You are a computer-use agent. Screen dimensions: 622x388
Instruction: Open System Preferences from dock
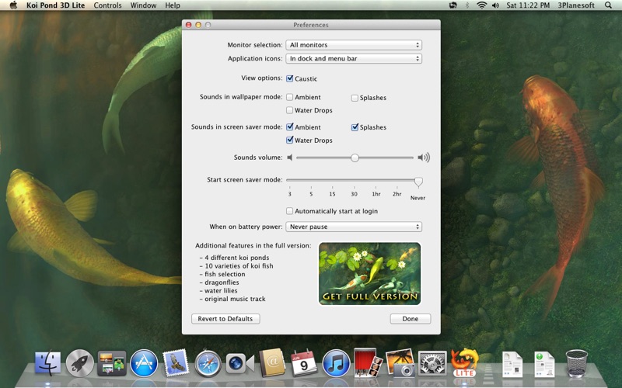tap(432, 362)
